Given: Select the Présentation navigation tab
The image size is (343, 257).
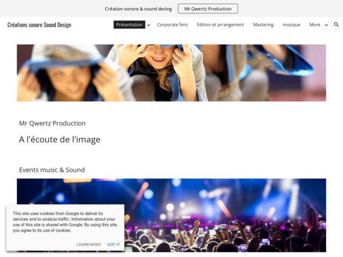Looking at the screenshot, I should [129, 25].
